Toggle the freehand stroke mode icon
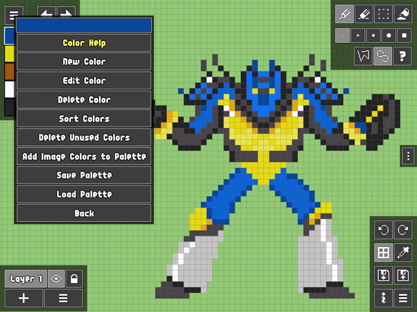 [x=382, y=56]
